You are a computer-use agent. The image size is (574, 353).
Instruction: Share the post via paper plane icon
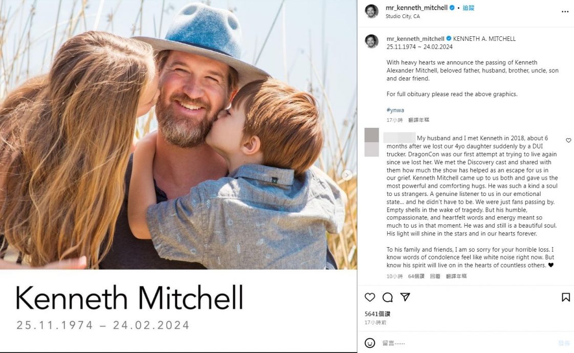click(x=405, y=297)
